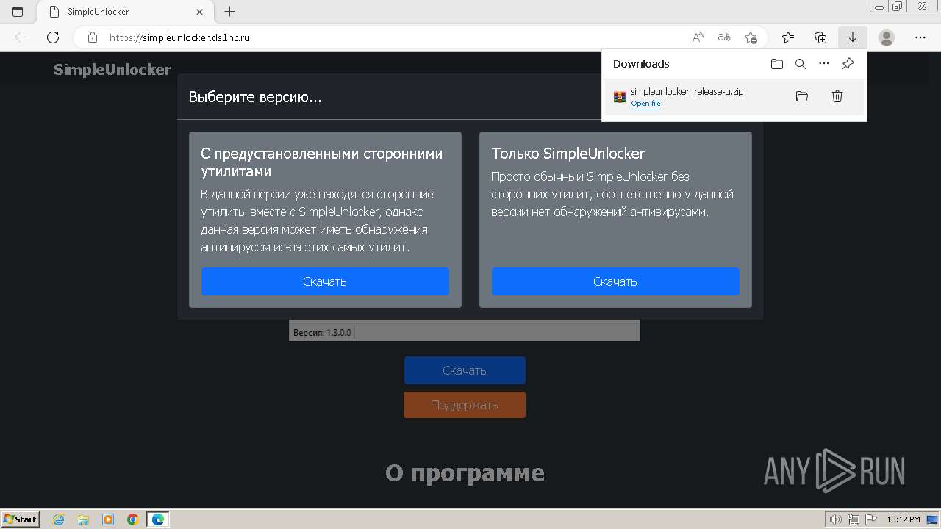Open the browser profile menu

(887, 37)
